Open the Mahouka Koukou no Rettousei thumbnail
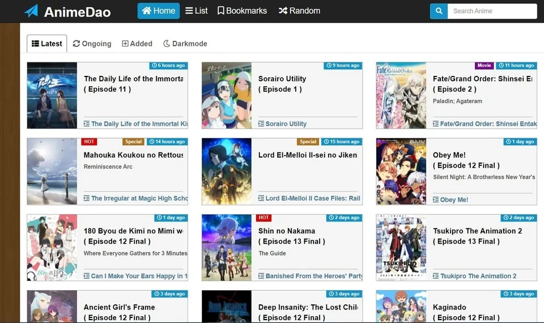This screenshot has width=544, height=323. 52,171
